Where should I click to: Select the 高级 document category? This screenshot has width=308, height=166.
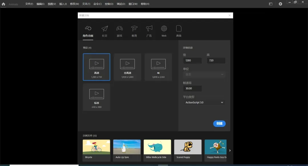tap(179, 31)
